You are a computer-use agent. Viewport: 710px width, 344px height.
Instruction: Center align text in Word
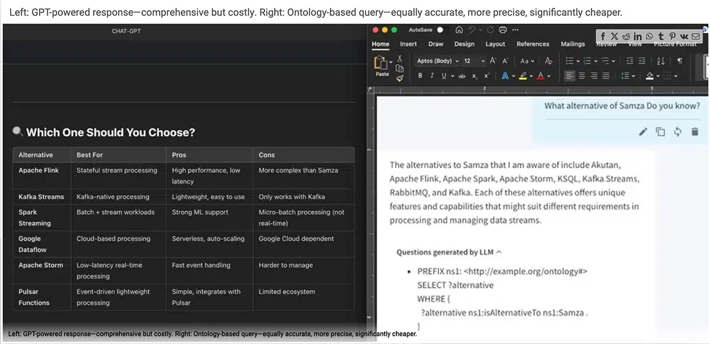(x=582, y=76)
